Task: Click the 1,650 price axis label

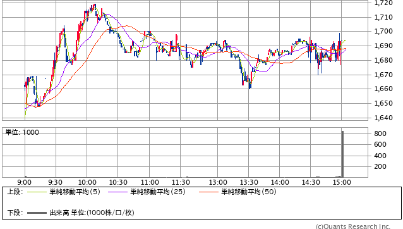Action: (x=383, y=104)
